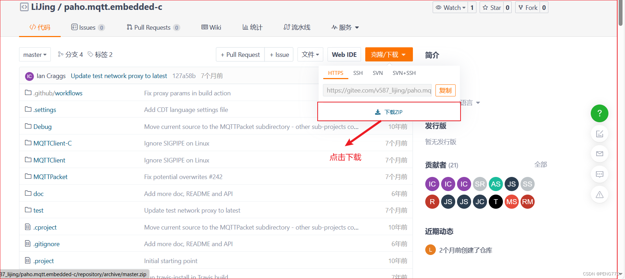Viewport: 625px width, 279px height.
Task: Click the warning triangle report icon
Action: (x=599, y=195)
